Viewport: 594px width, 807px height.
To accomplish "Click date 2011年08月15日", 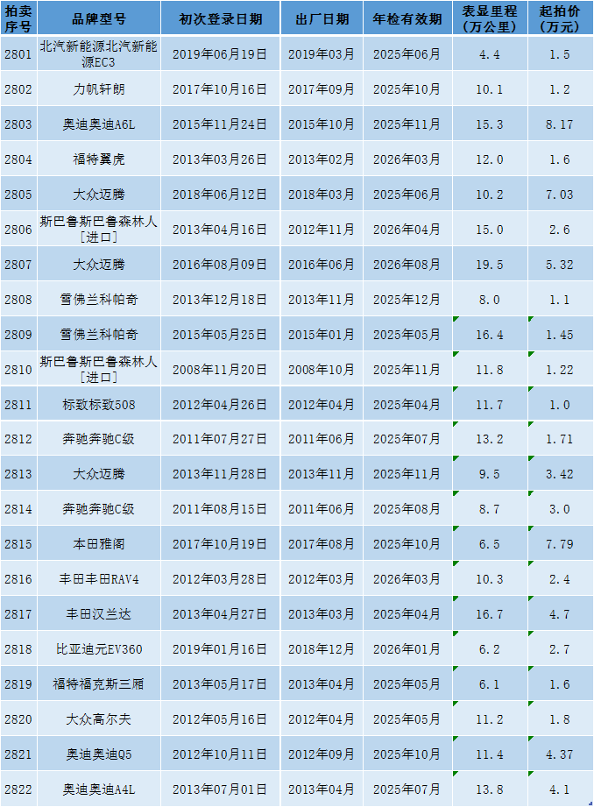I will (220, 509).
